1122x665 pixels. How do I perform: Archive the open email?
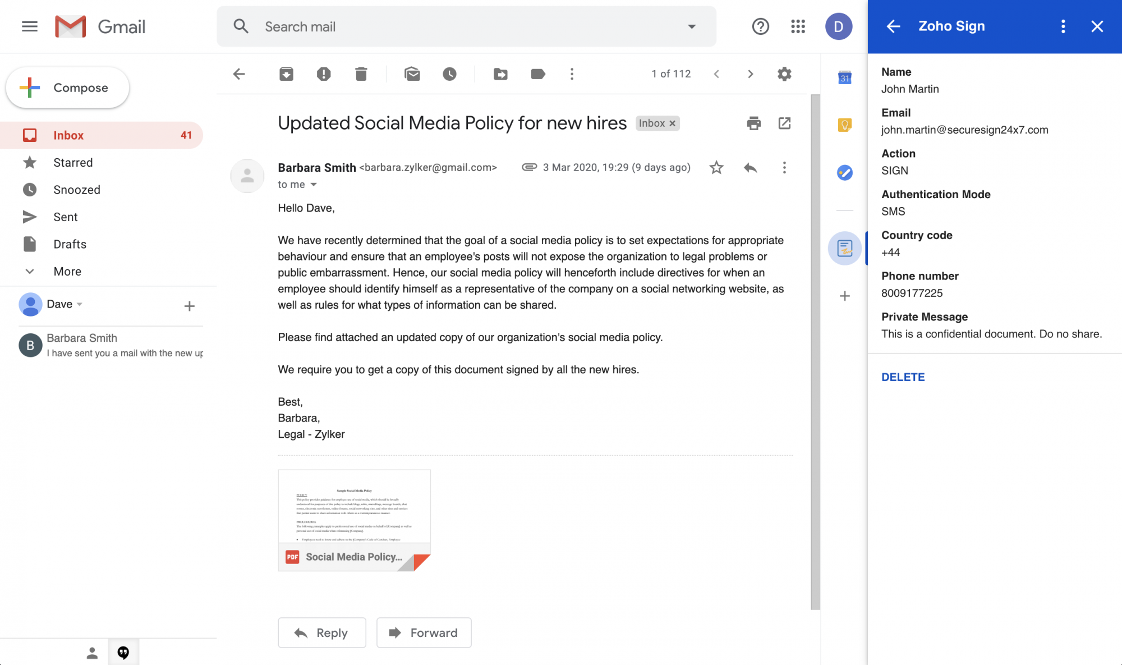pos(286,74)
